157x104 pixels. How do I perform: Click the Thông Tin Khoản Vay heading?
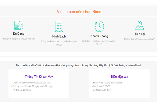(39, 77)
